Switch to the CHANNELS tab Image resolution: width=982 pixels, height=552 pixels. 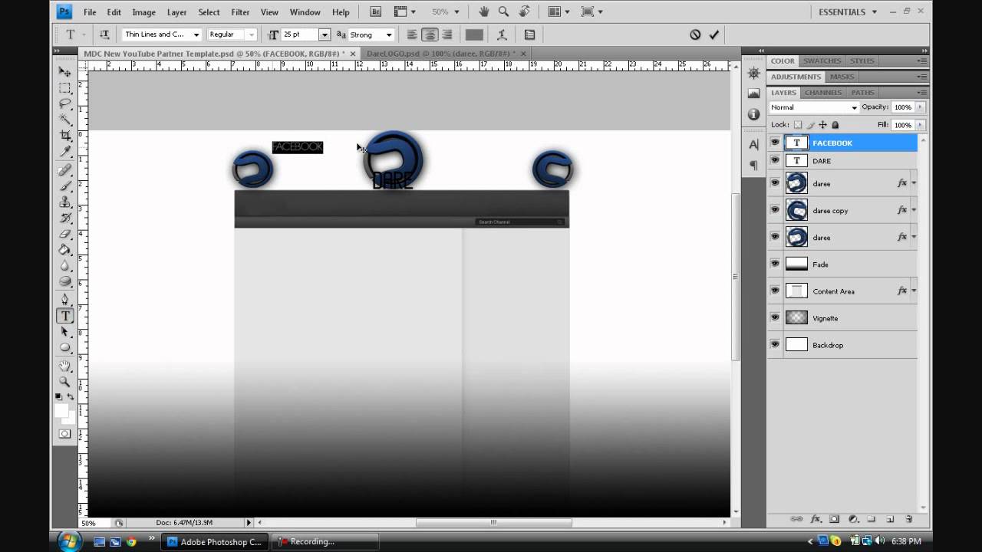coord(823,93)
